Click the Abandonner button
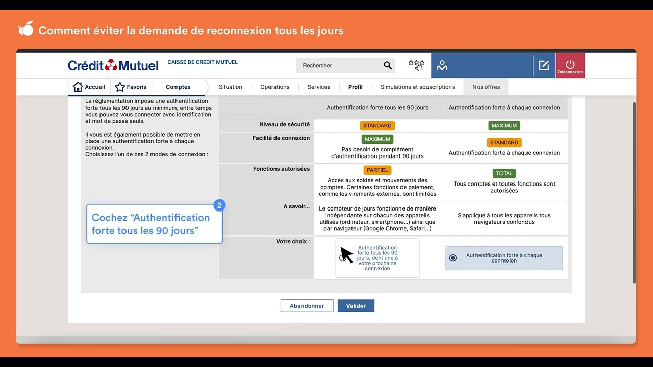This screenshot has width=653, height=367. pos(307,306)
